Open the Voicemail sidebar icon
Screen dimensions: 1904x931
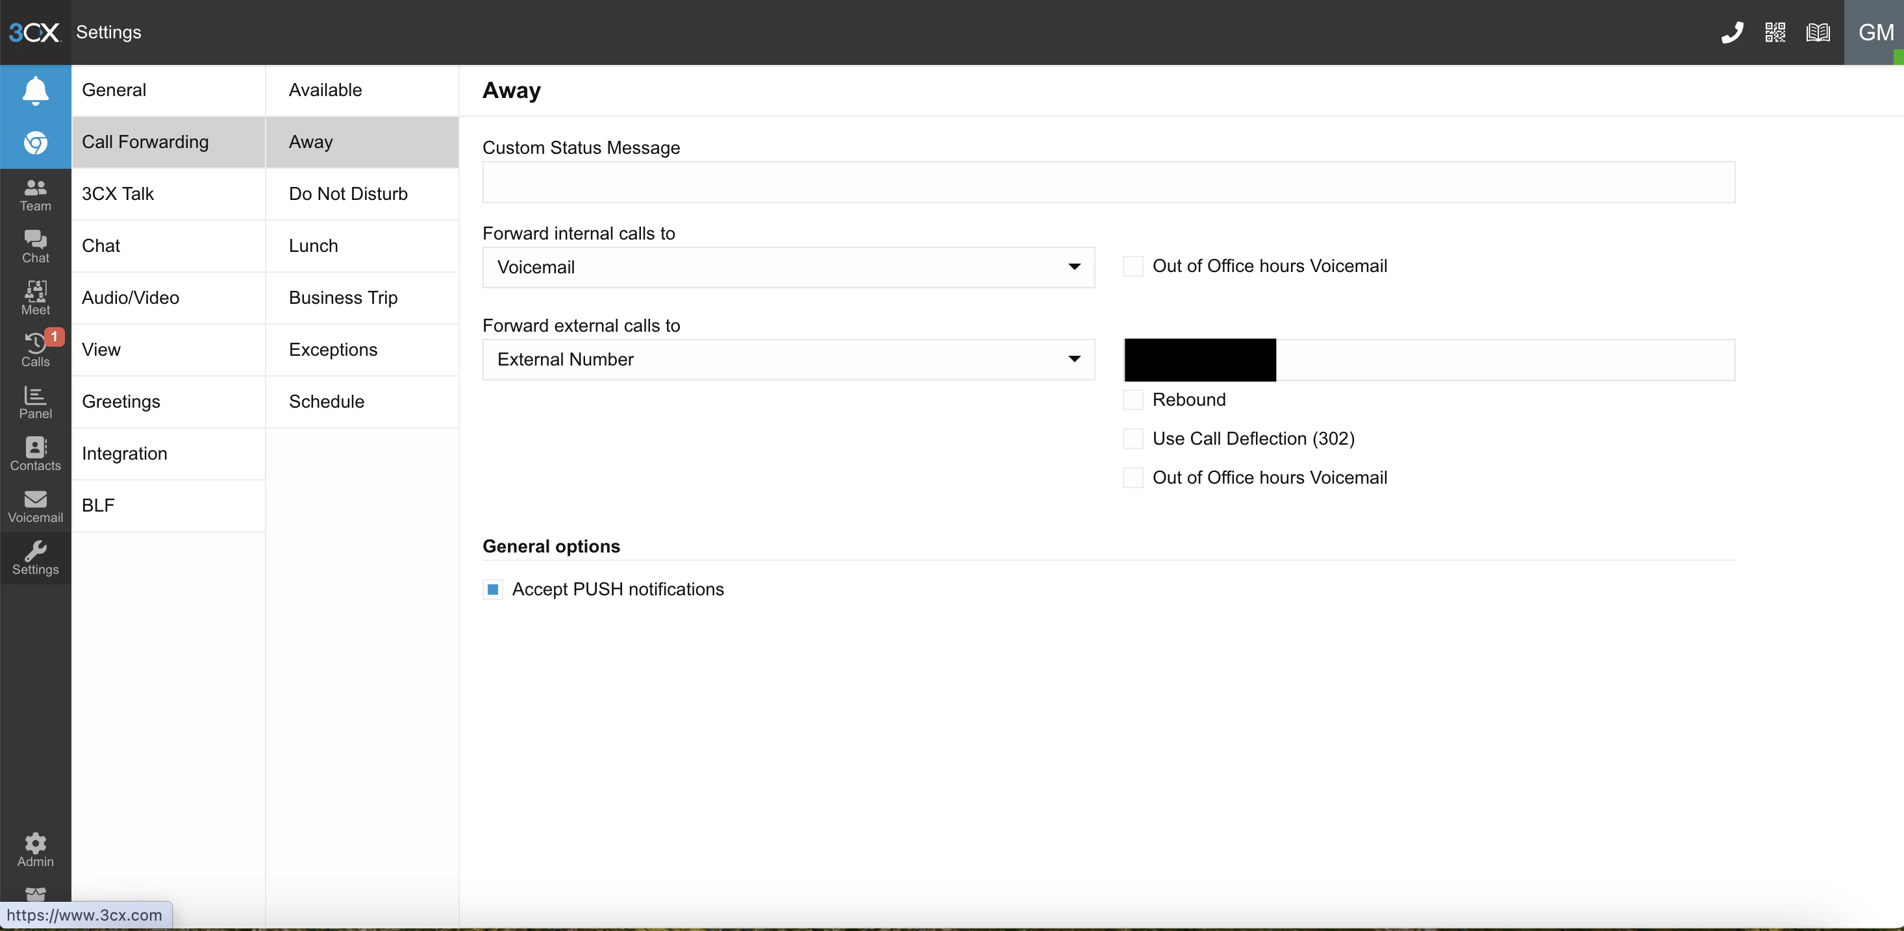[36, 506]
